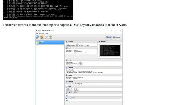The width and height of the screenshot is (187, 105).
Task: Open the Description section heading
Action: click(x=72, y=98)
